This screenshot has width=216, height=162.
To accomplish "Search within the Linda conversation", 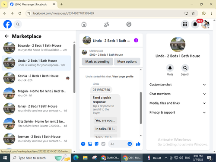I will (185, 68).
